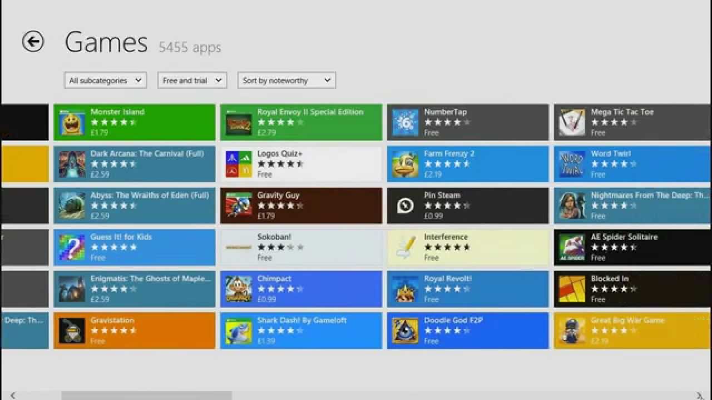Click the £2.19 price under Farm Frenzy 2
This screenshot has height=400, width=712.
pos(433,174)
